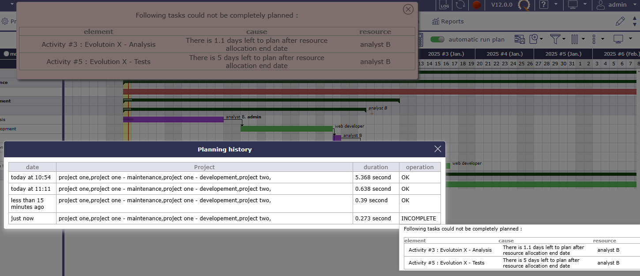640x276 pixels.
Task: Dismiss the incomplete planning warning popup
Action: (x=408, y=9)
